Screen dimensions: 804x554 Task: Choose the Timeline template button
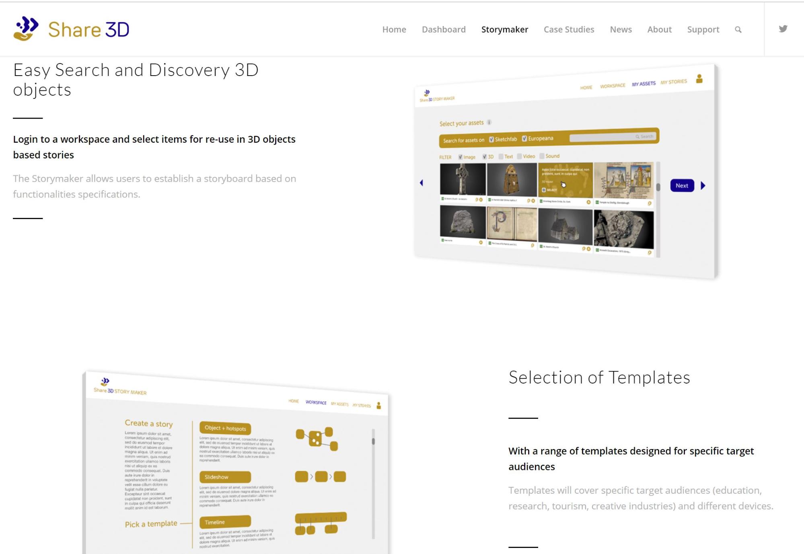pyautogui.click(x=225, y=522)
